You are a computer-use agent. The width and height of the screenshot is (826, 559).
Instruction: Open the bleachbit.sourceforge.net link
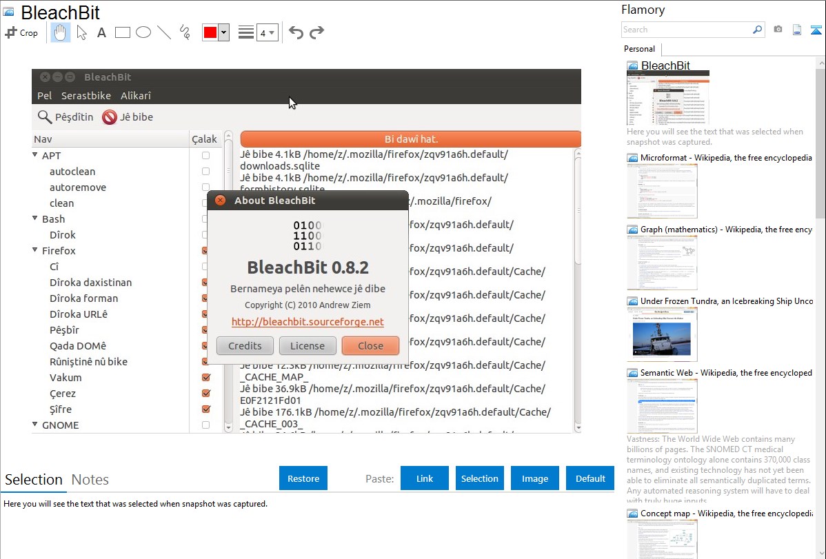(308, 321)
